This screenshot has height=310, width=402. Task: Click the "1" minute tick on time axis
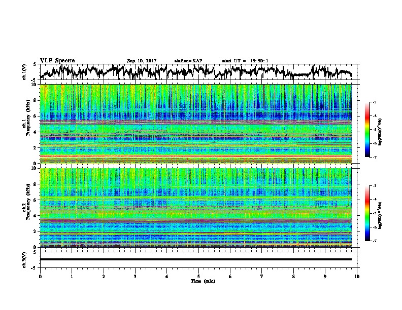tap(72, 277)
